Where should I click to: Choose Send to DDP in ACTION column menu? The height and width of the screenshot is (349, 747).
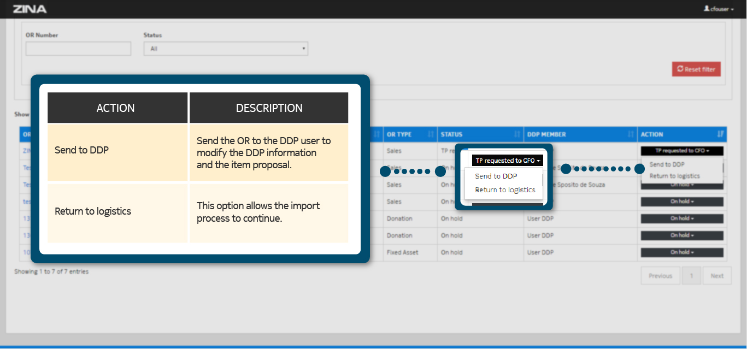click(667, 164)
